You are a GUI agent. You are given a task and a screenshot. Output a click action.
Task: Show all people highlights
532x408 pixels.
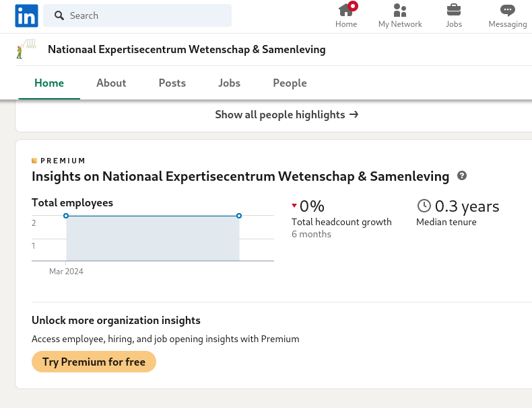286,115
